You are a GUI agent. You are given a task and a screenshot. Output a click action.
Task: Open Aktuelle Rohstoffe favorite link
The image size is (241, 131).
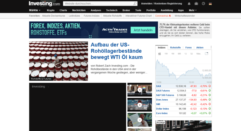(x=112, y=16)
